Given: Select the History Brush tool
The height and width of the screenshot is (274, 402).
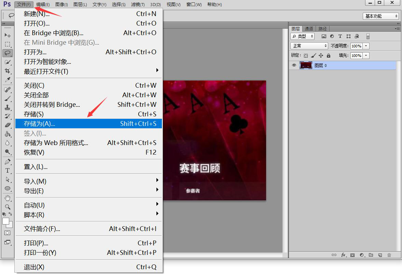Looking at the screenshot, I should pos(8,116).
